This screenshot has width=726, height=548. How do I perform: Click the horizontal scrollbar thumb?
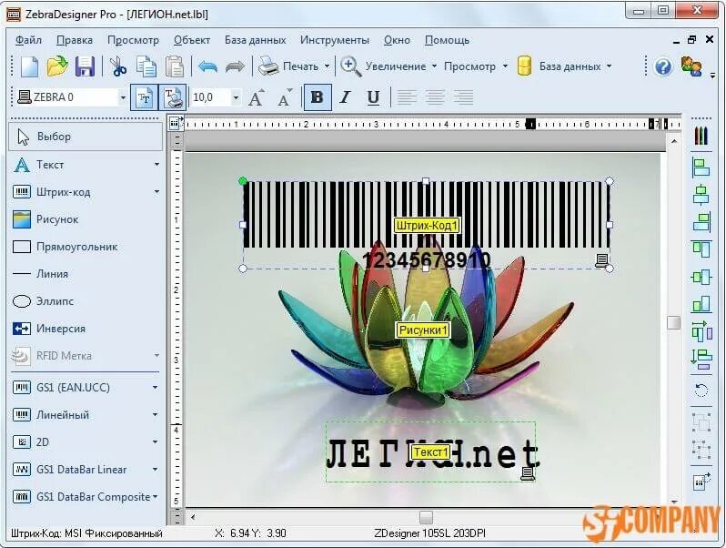(426, 517)
